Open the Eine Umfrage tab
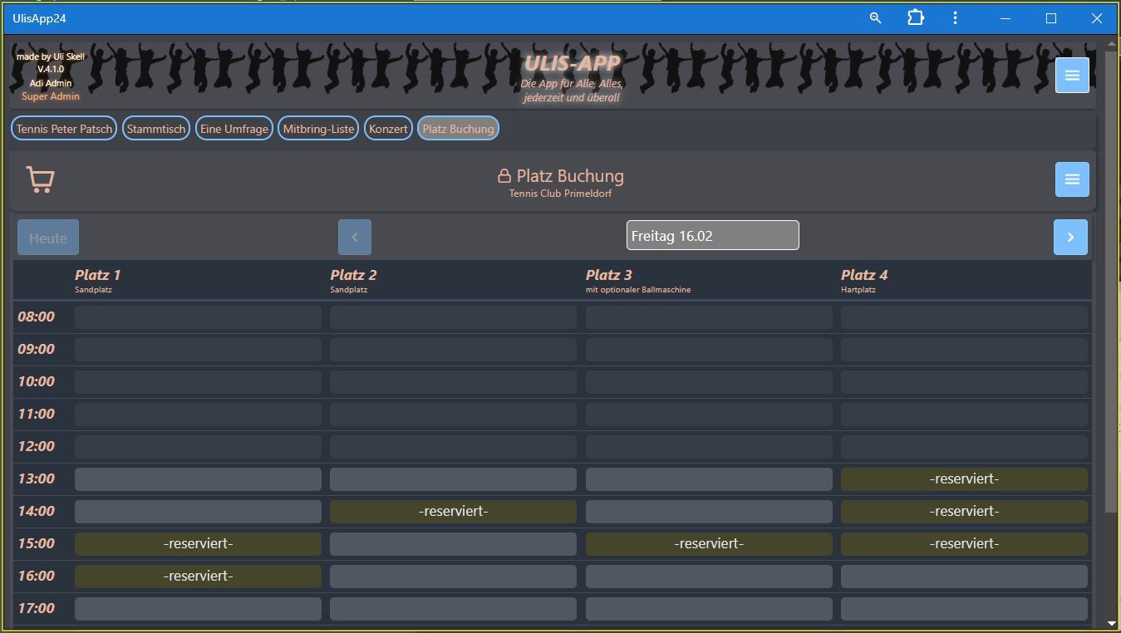The image size is (1121, 633). click(234, 129)
